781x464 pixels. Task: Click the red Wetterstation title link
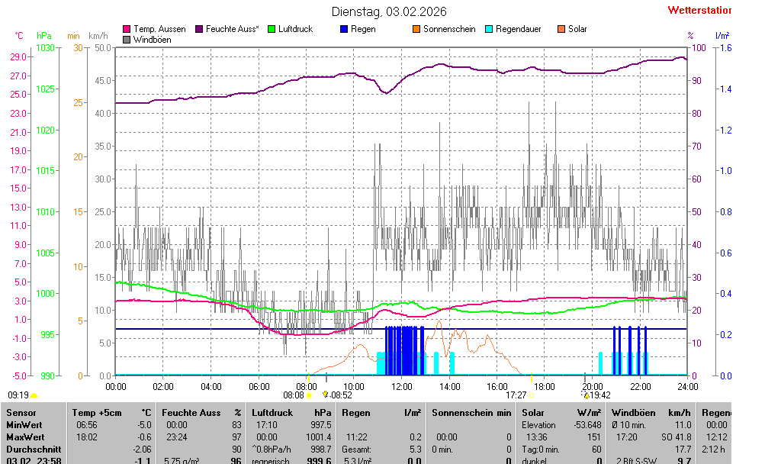point(699,11)
